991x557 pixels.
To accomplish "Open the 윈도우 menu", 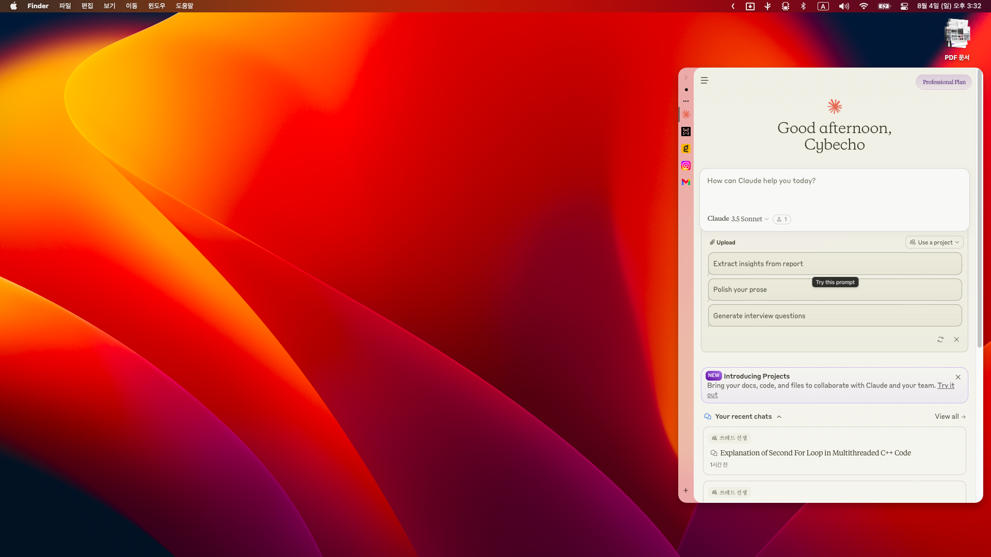I will [x=156, y=6].
